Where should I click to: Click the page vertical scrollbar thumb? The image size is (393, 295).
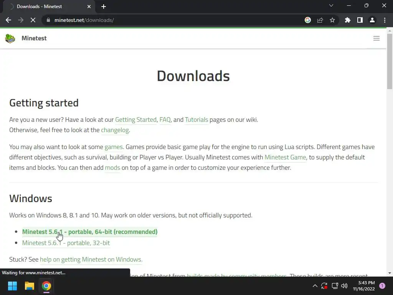pyautogui.click(x=390, y=61)
